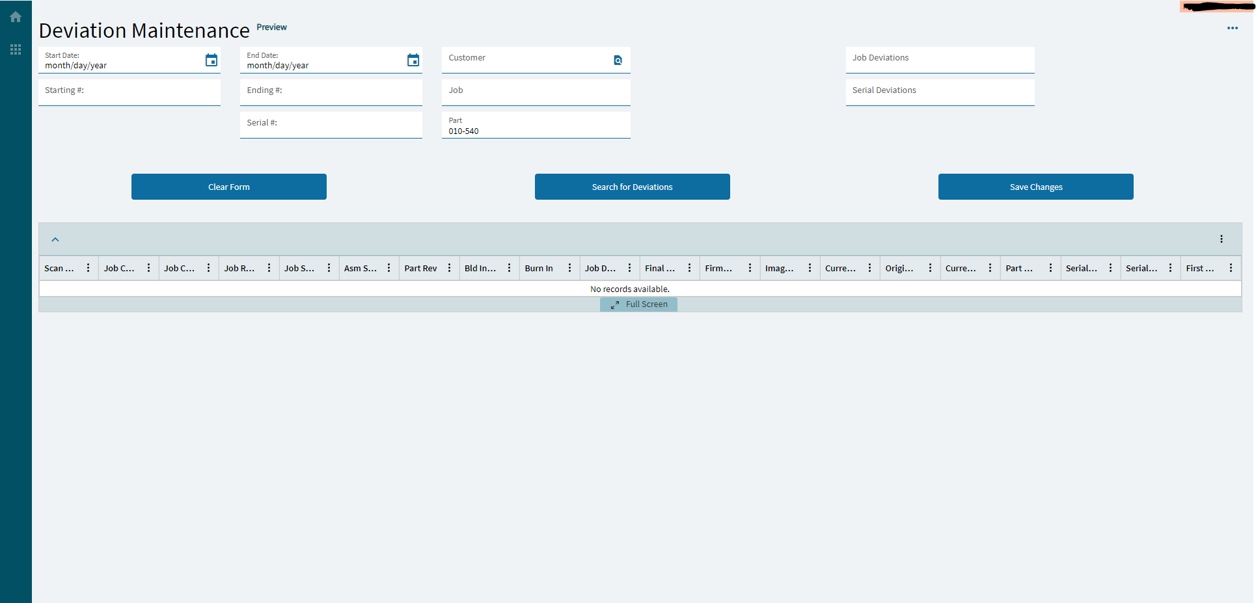Sort by the Origi... column header

click(x=899, y=268)
